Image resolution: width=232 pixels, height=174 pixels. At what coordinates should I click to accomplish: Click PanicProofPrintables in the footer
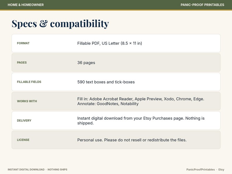pos(200,170)
